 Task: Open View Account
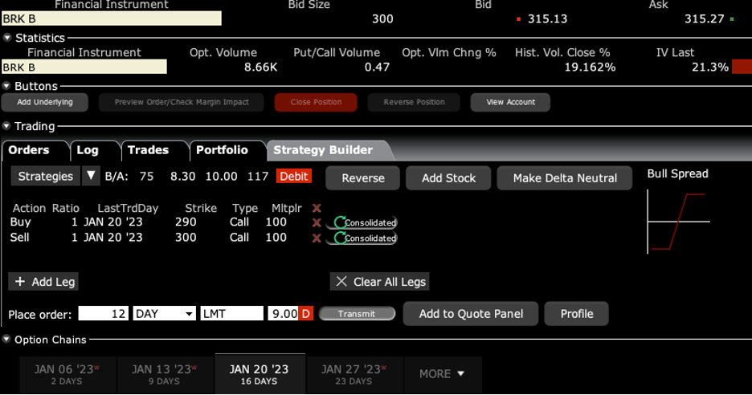510,102
